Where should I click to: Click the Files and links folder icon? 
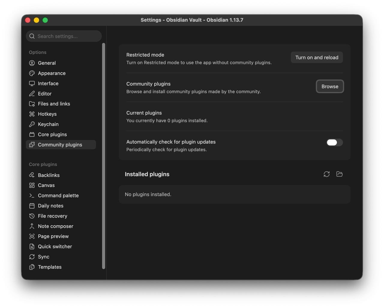coord(32,104)
